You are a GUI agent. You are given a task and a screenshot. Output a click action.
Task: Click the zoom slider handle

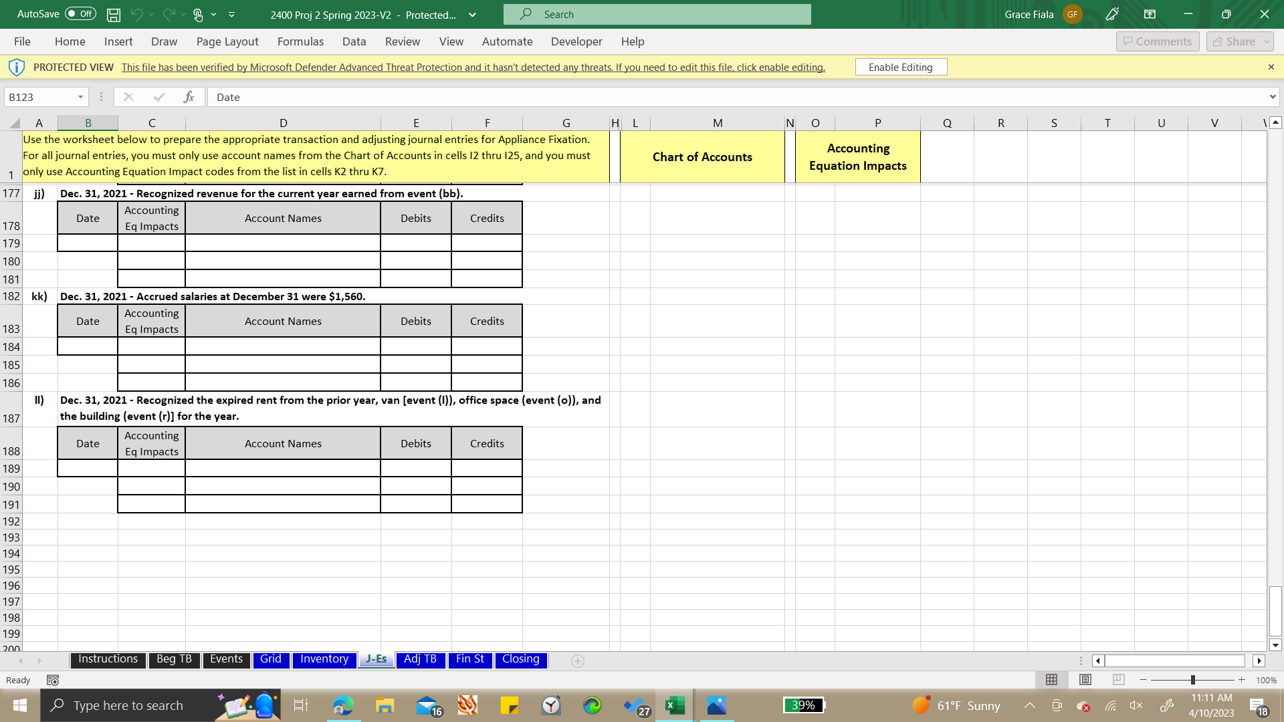1192,680
